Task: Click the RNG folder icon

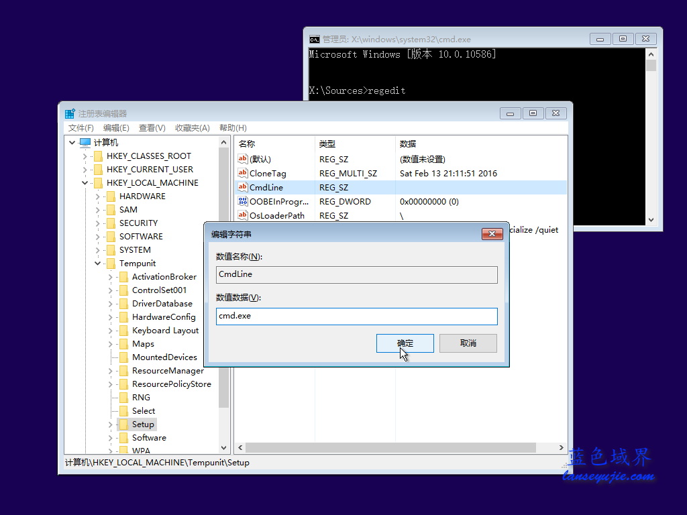Action: [124, 398]
